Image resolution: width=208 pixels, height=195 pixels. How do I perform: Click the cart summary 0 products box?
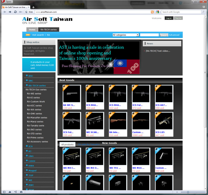click(39, 65)
